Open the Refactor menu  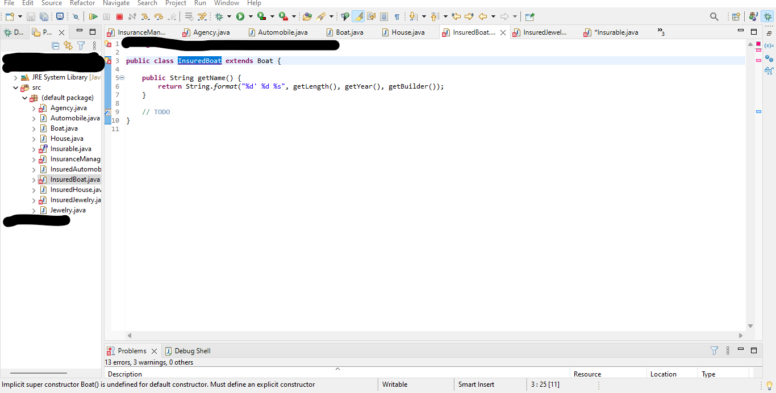[82, 3]
